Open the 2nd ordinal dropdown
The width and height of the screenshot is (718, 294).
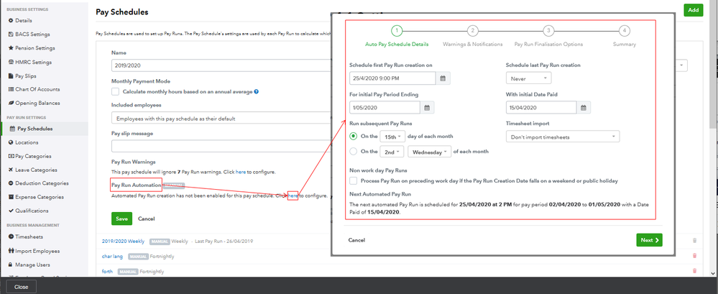(x=392, y=152)
